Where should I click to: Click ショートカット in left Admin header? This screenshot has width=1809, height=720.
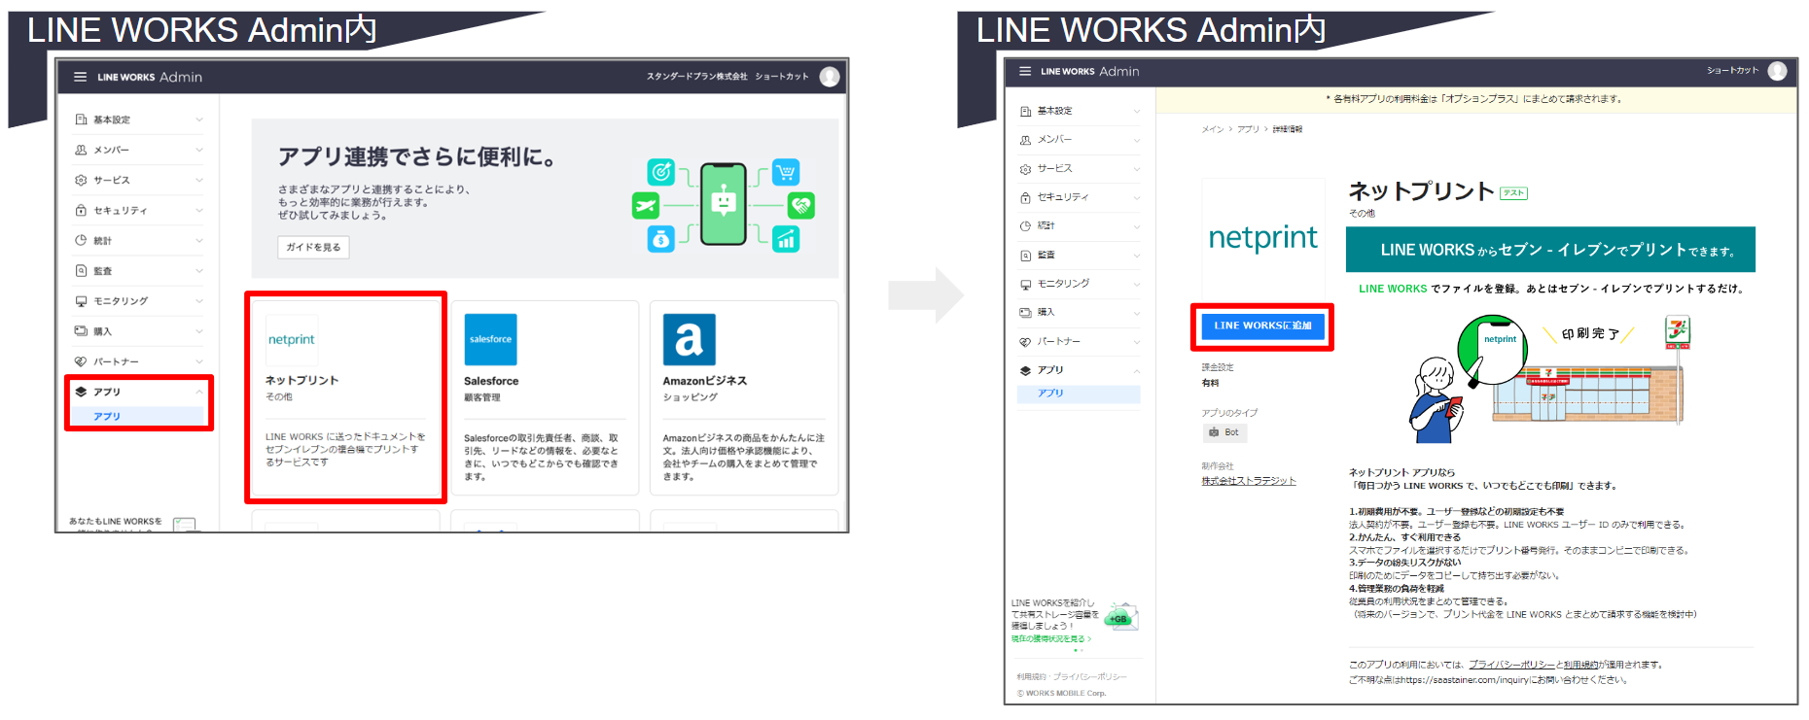(x=782, y=77)
